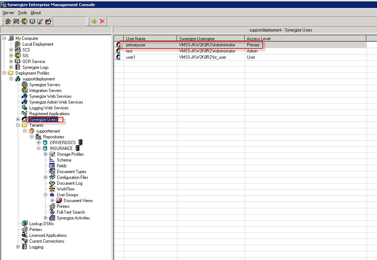The height and width of the screenshot is (260, 377).
Task: Click the Document Views icon
Action: coord(59,200)
